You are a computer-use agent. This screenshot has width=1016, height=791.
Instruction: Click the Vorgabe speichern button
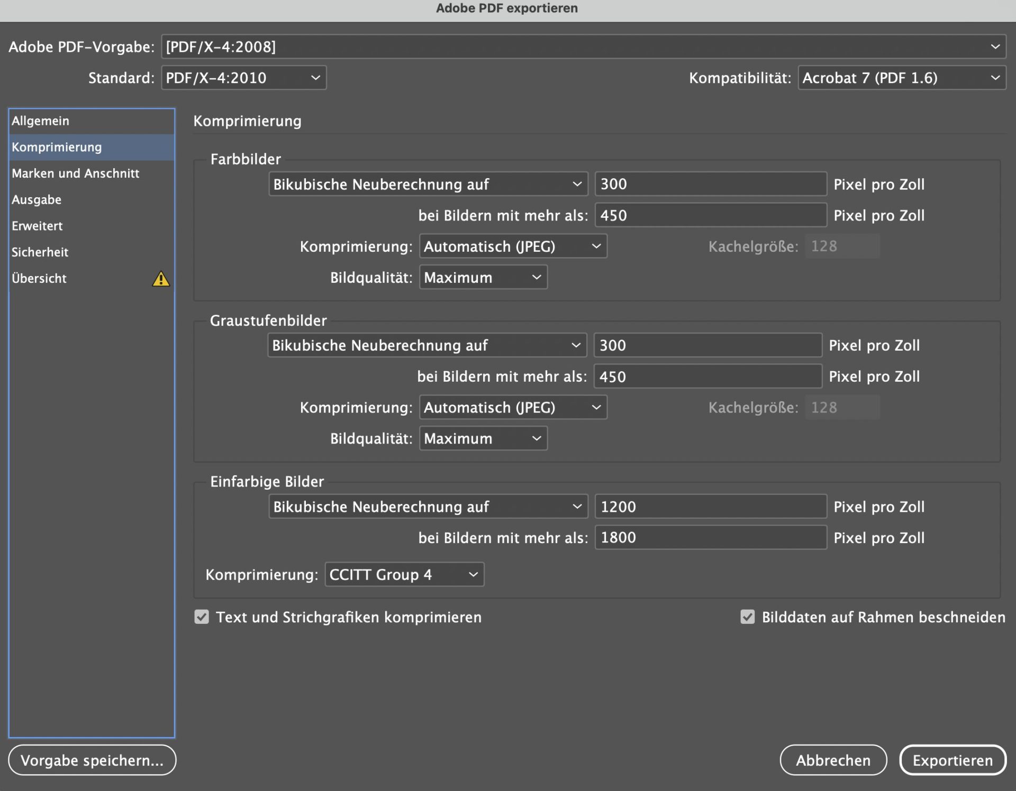92,760
